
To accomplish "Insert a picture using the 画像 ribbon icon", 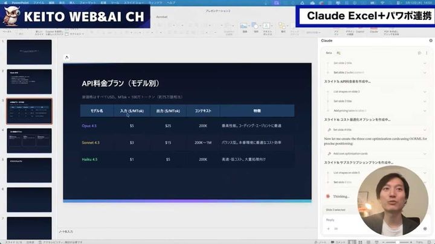I will coord(245,27).
